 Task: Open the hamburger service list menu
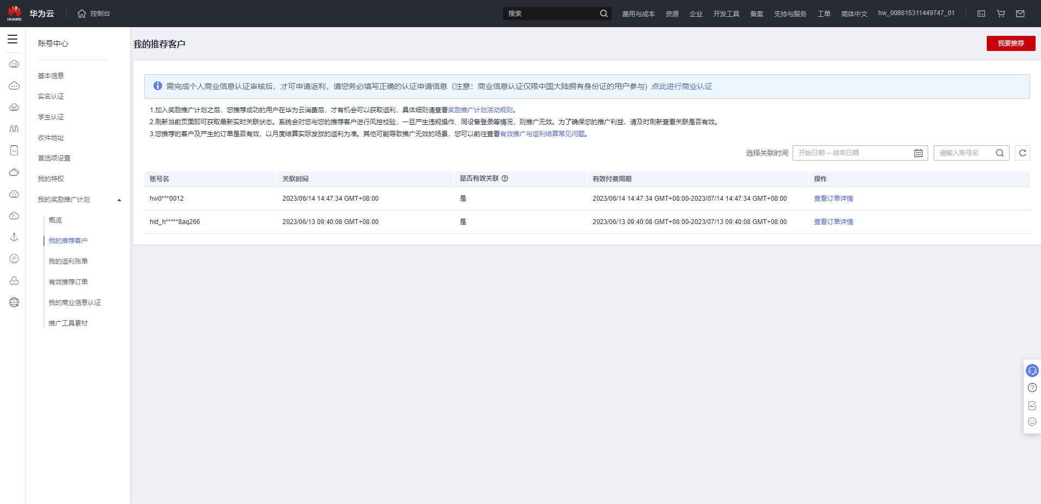click(12, 39)
